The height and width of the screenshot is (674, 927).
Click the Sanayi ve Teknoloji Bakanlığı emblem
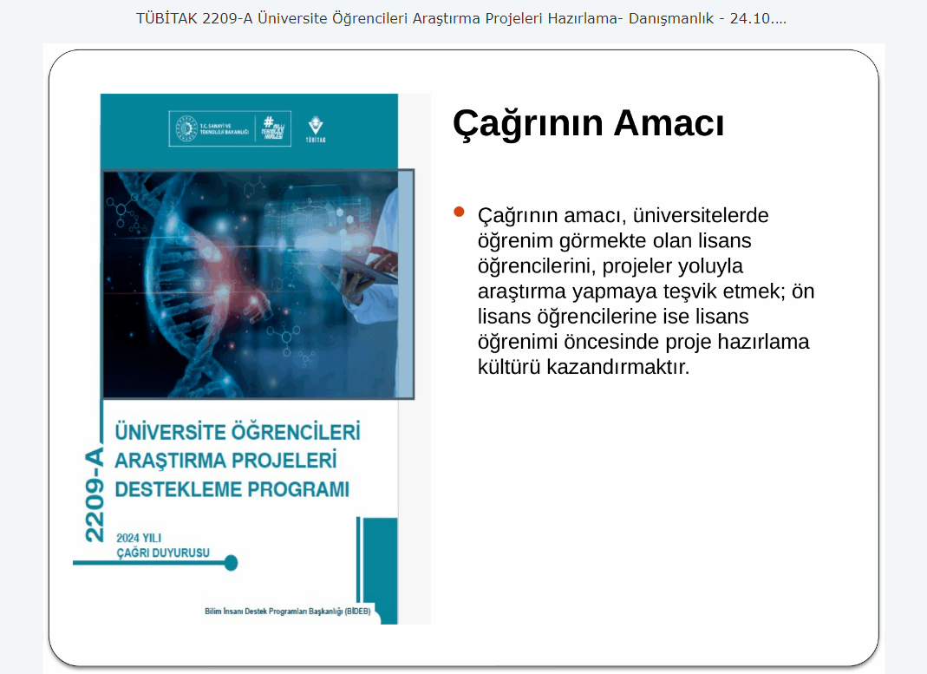(x=186, y=129)
